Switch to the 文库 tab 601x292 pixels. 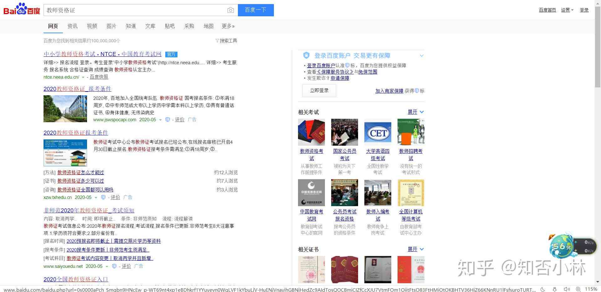coord(150,26)
